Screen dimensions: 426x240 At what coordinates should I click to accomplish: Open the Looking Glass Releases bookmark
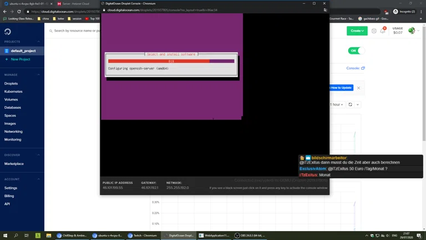pyautogui.click(x=18, y=18)
